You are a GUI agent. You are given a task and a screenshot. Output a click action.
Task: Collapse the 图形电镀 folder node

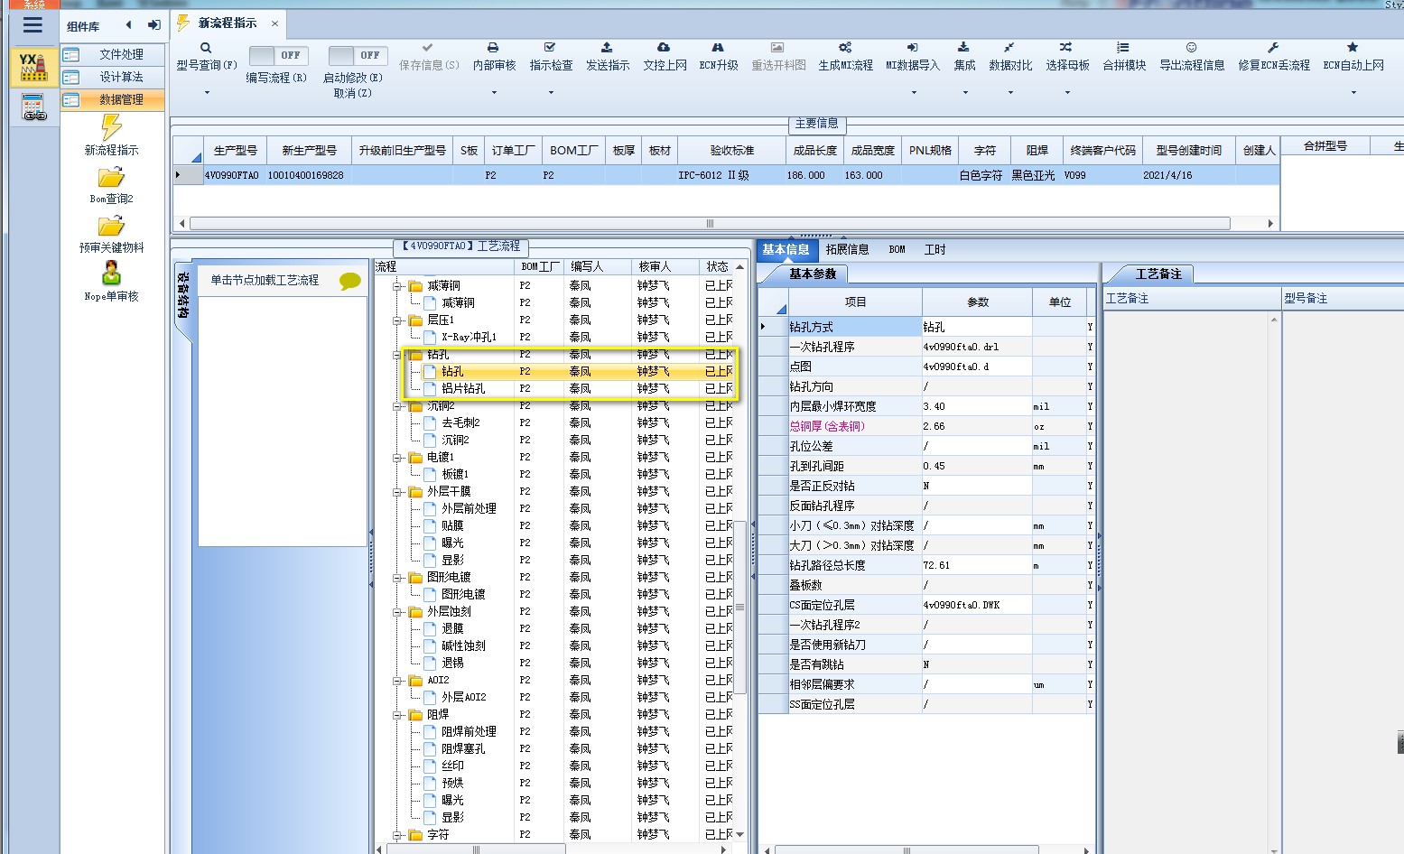[x=396, y=578]
